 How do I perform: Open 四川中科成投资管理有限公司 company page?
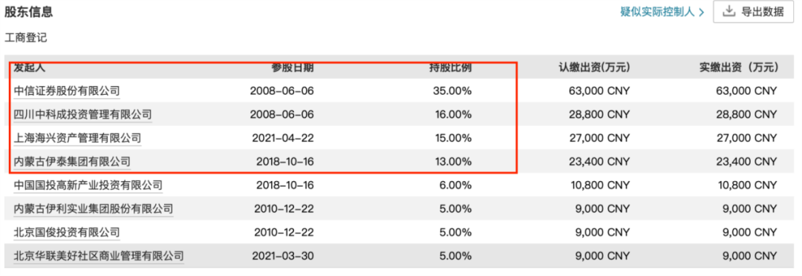[x=83, y=114]
